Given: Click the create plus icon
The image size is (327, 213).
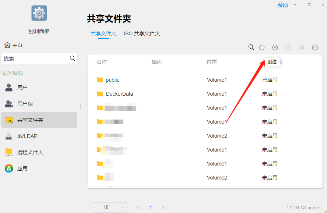Looking at the screenshot, I should point(275,47).
